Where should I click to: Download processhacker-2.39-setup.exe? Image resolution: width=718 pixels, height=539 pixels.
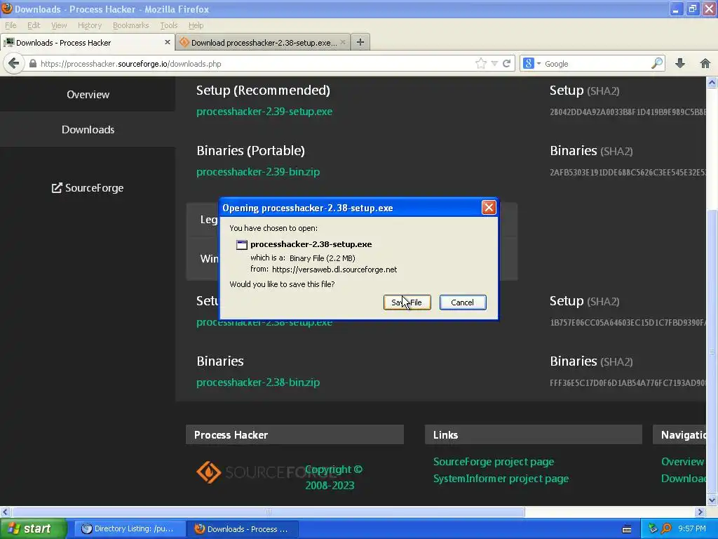264,112
